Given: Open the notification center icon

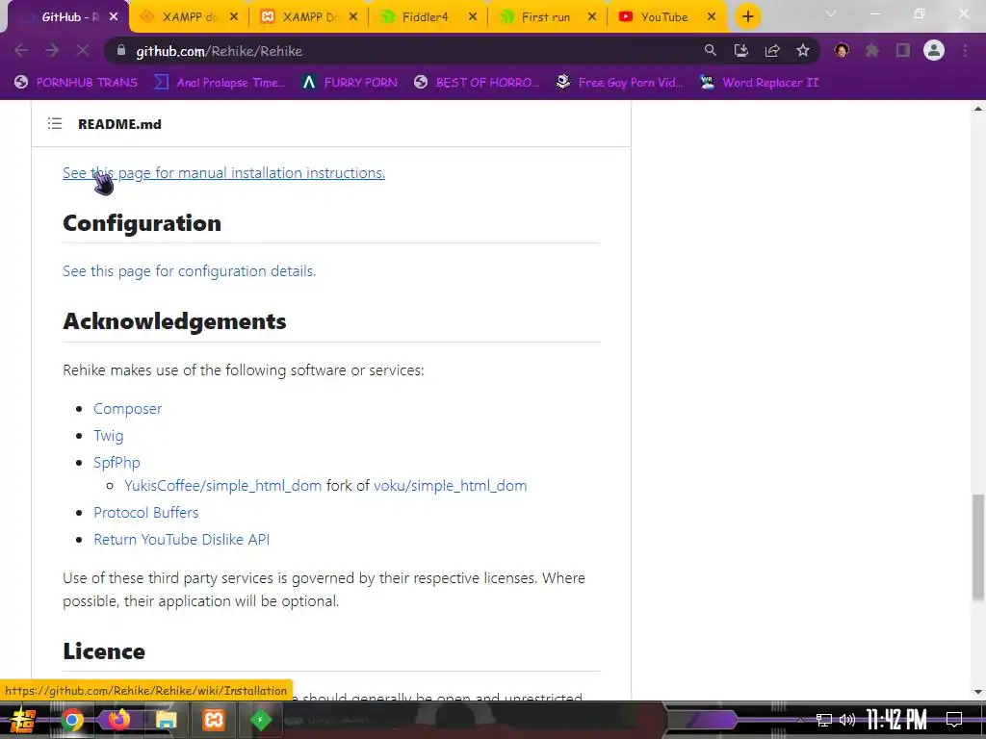Looking at the screenshot, I should tap(954, 720).
